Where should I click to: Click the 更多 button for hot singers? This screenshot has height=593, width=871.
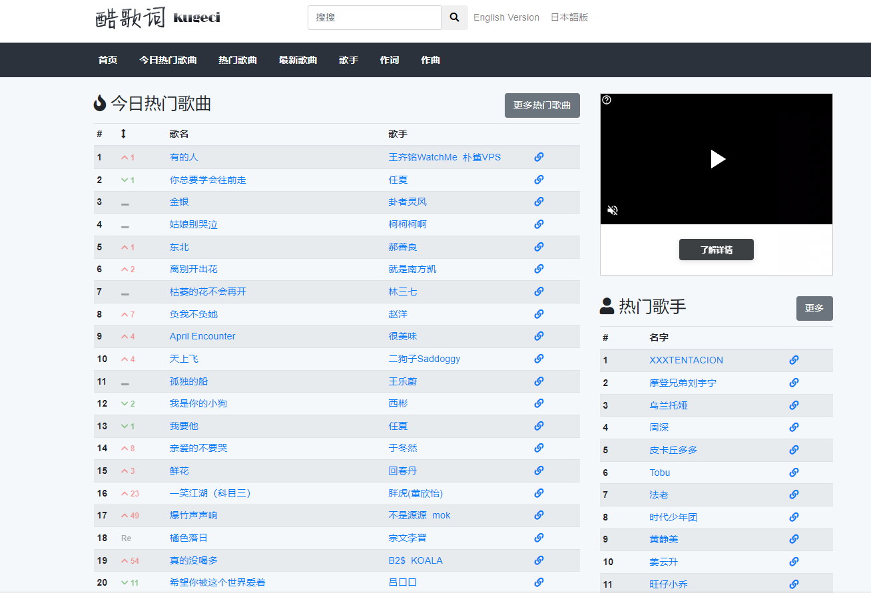pos(814,308)
